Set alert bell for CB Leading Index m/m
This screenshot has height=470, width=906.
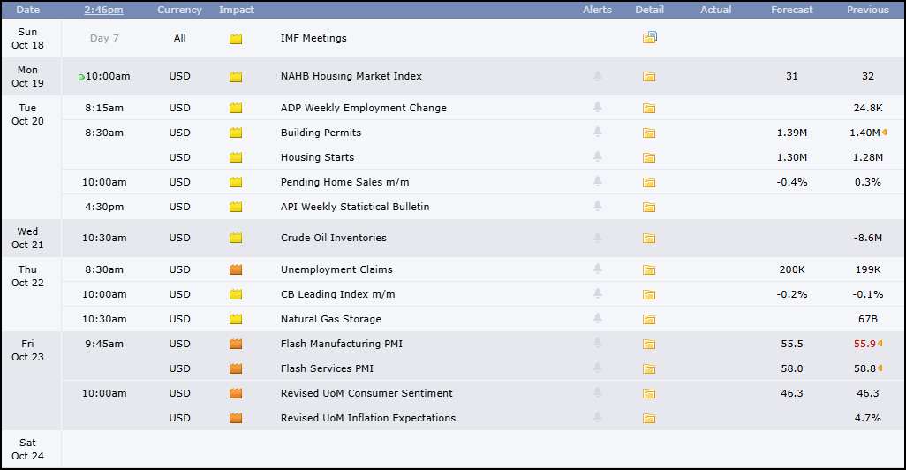coord(598,293)
